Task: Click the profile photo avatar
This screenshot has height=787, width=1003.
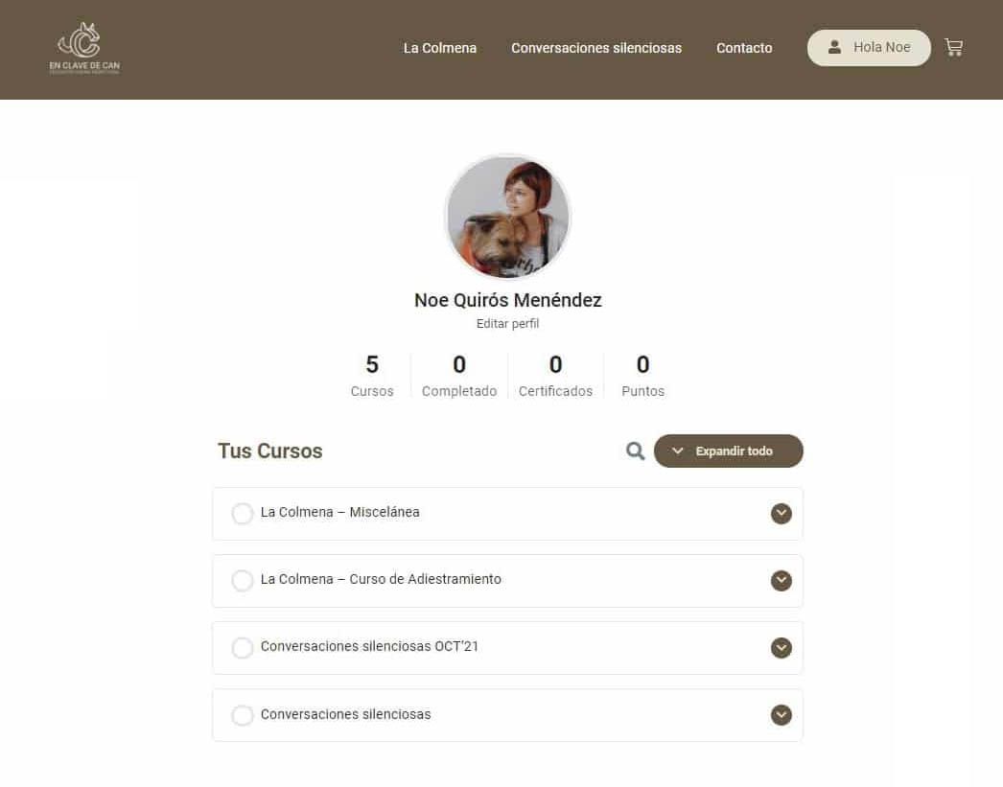Action: point(508,217)
